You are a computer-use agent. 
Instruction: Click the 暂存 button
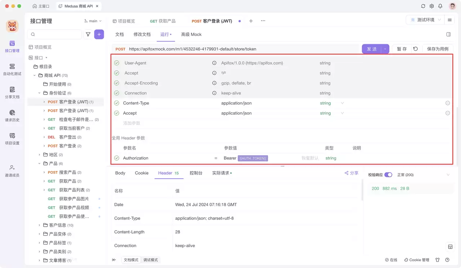pos(402,49)
